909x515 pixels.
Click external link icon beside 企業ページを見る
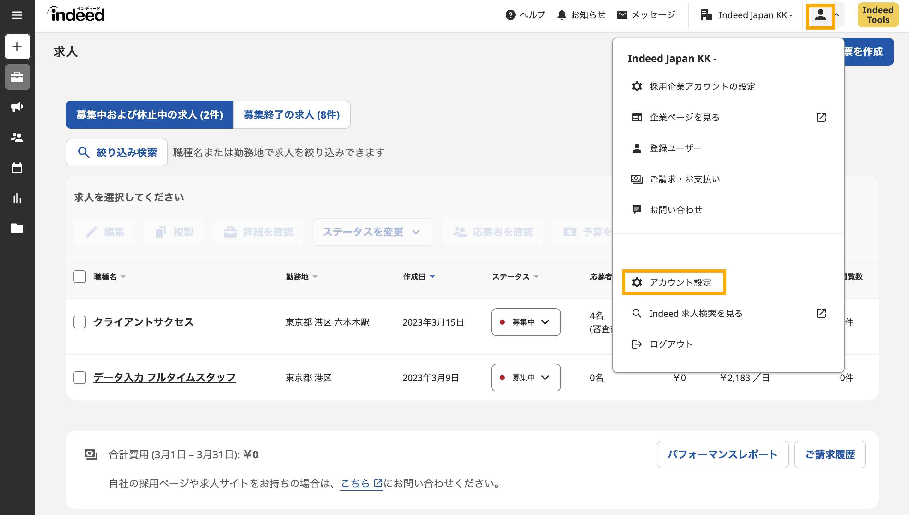[x=821, y=117]
